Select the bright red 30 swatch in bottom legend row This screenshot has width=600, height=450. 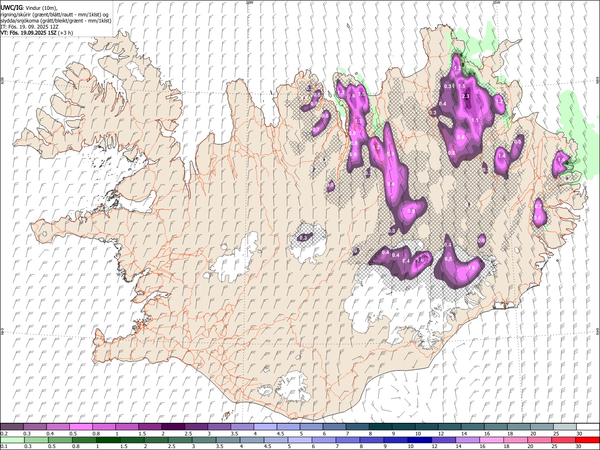tap(587, 440)
